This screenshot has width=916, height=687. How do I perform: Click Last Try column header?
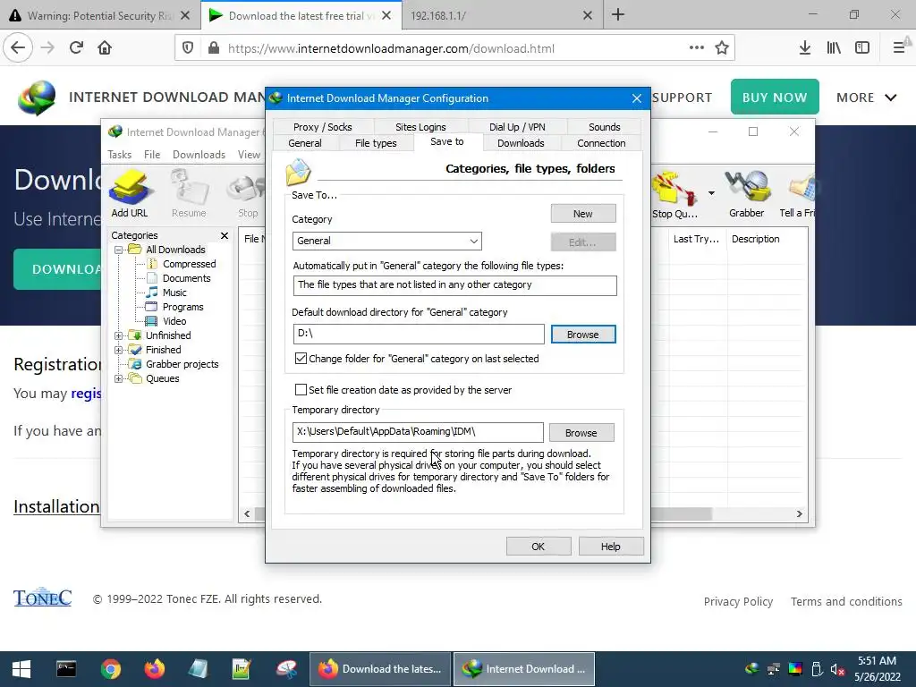click(x=696, y=239)
